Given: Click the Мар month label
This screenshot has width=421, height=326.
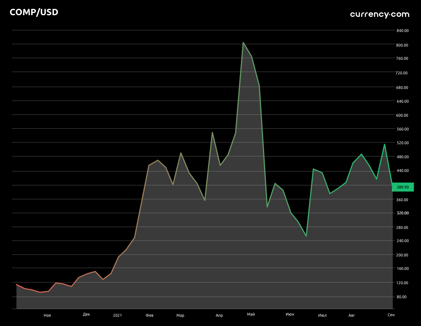Looking at the screenshot, I should (180, 315).
